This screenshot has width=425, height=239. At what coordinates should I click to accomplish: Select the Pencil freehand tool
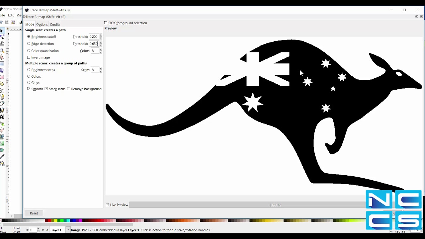click(x=2, y=97)
